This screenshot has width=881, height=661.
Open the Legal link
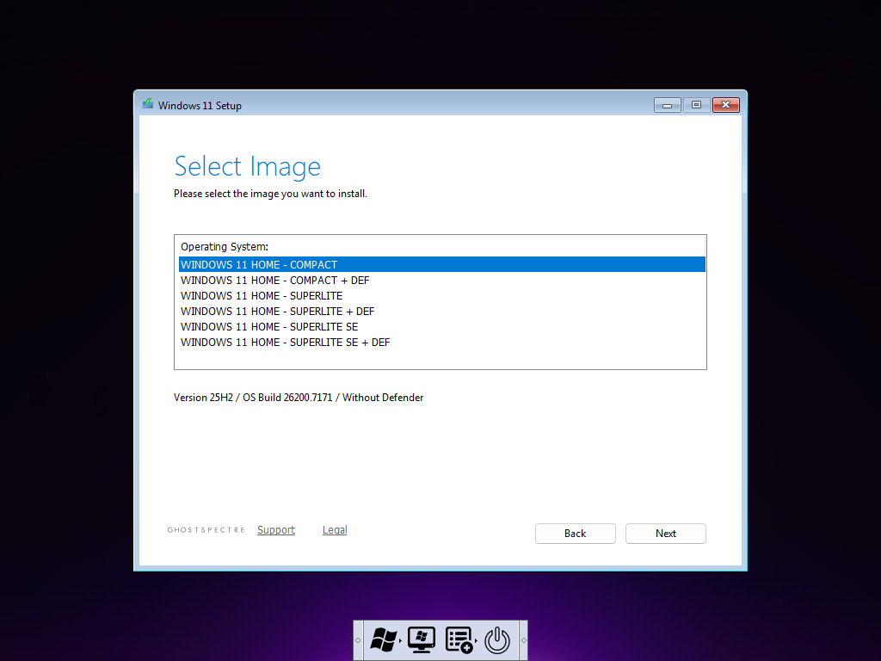(x=335, y=530)
